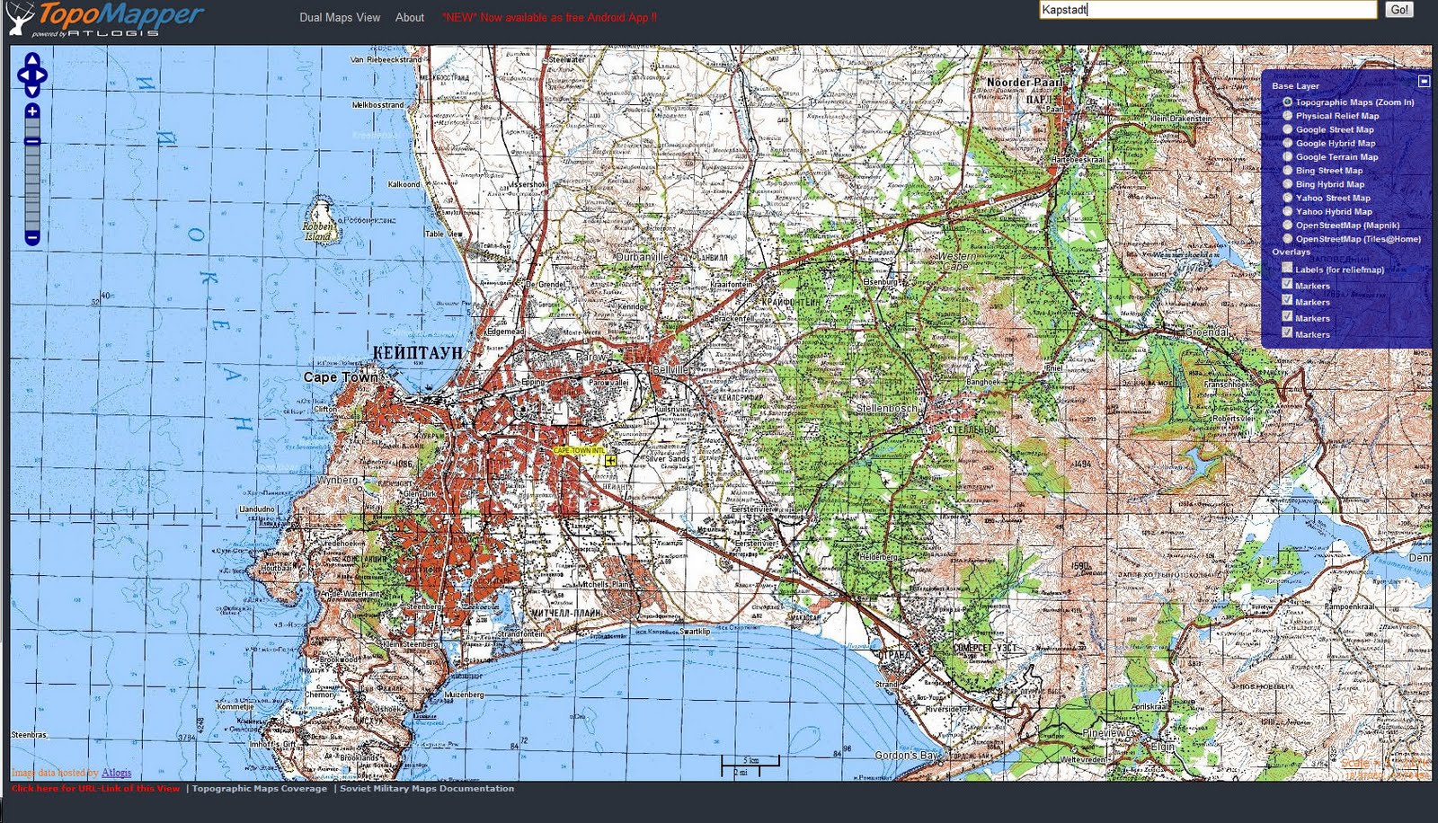Click the Cape Town Intl airport marker
Viewport: 1438px width, 823px height.
[x=610, y=460]
